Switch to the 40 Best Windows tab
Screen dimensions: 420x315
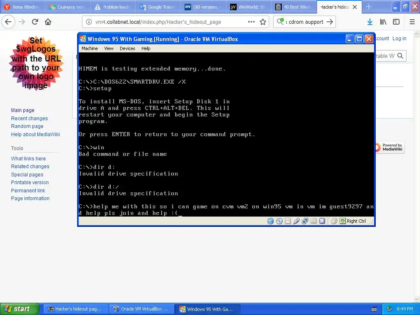[x=294, y=7]
